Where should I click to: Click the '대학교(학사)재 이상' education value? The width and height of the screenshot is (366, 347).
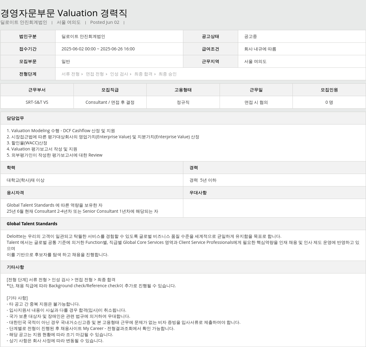point(26,180)
